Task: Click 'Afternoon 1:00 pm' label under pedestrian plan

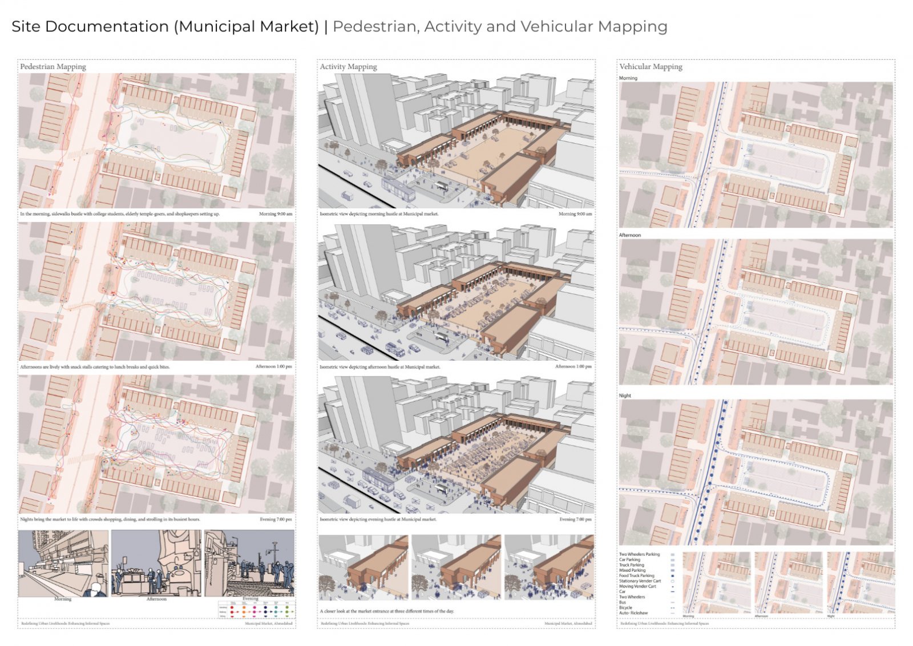Action: (x=274, y=366)
